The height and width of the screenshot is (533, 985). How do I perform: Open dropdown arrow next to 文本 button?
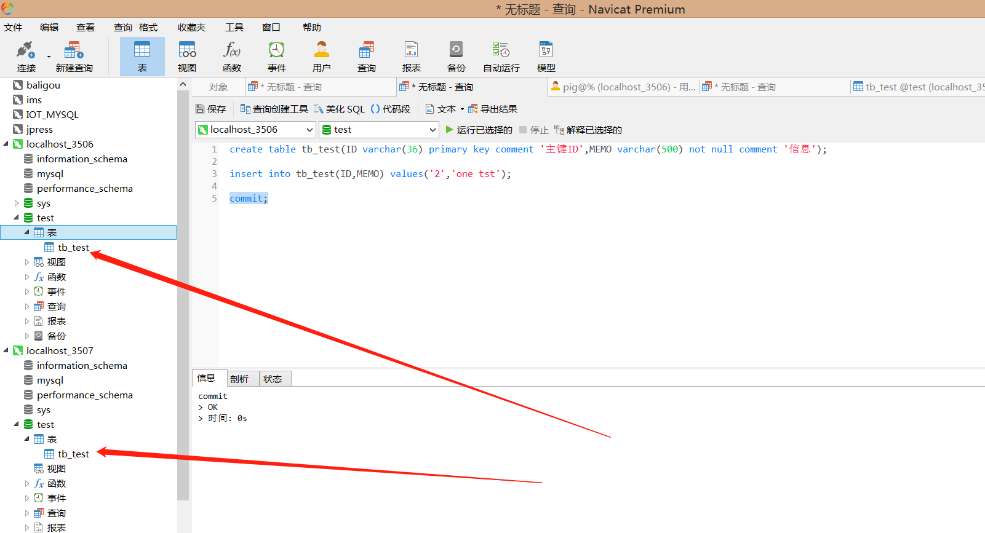tap(462, 109)
